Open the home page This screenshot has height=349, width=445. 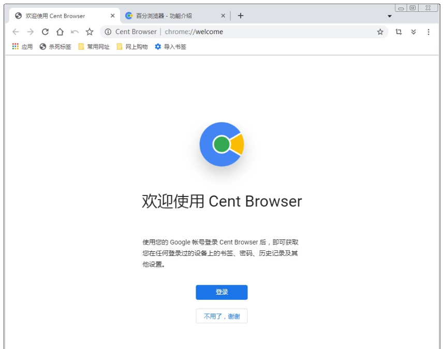coord(60,32)
